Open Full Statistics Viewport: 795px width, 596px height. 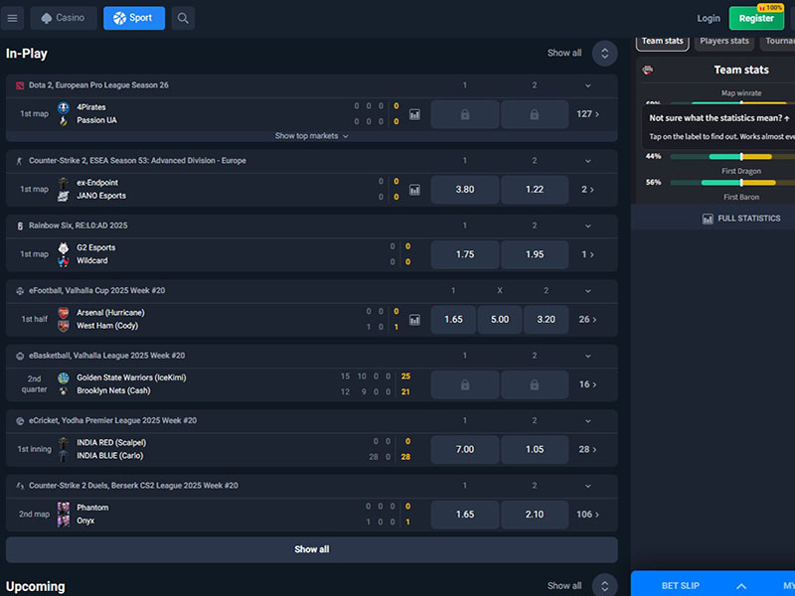pos(741,219)
